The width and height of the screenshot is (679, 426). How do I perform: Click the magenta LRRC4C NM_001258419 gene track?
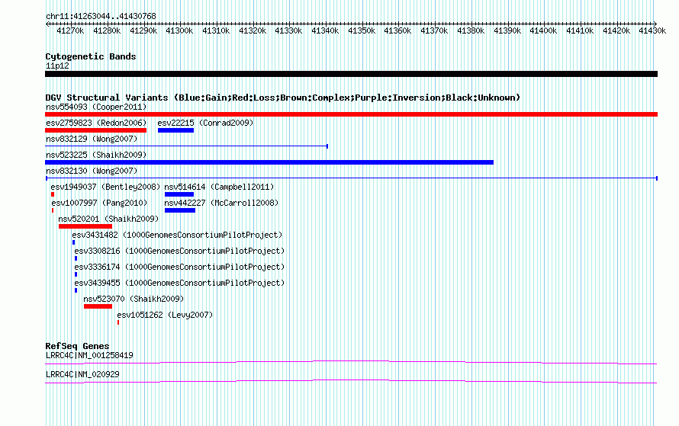(351, 363)
